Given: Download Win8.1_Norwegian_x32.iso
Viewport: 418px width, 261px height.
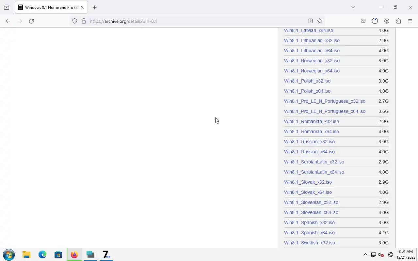Looking at the screenshot, I should (x=312, y=61).
